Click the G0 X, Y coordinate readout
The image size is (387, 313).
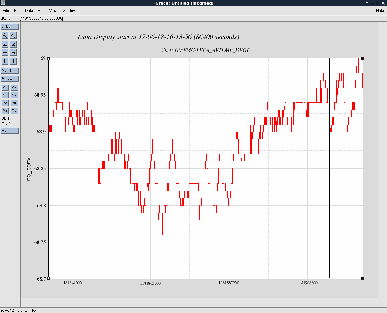pyautogui.click(x=32, y=18)
